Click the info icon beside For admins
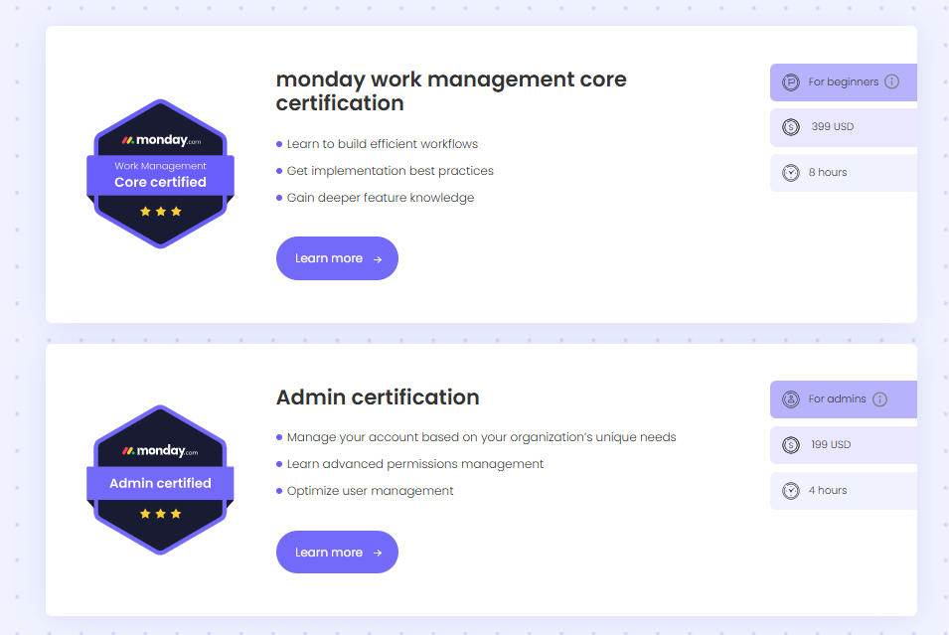Viewport: 949px width, 635px height. pyautogui.click(x=879, y=399)
